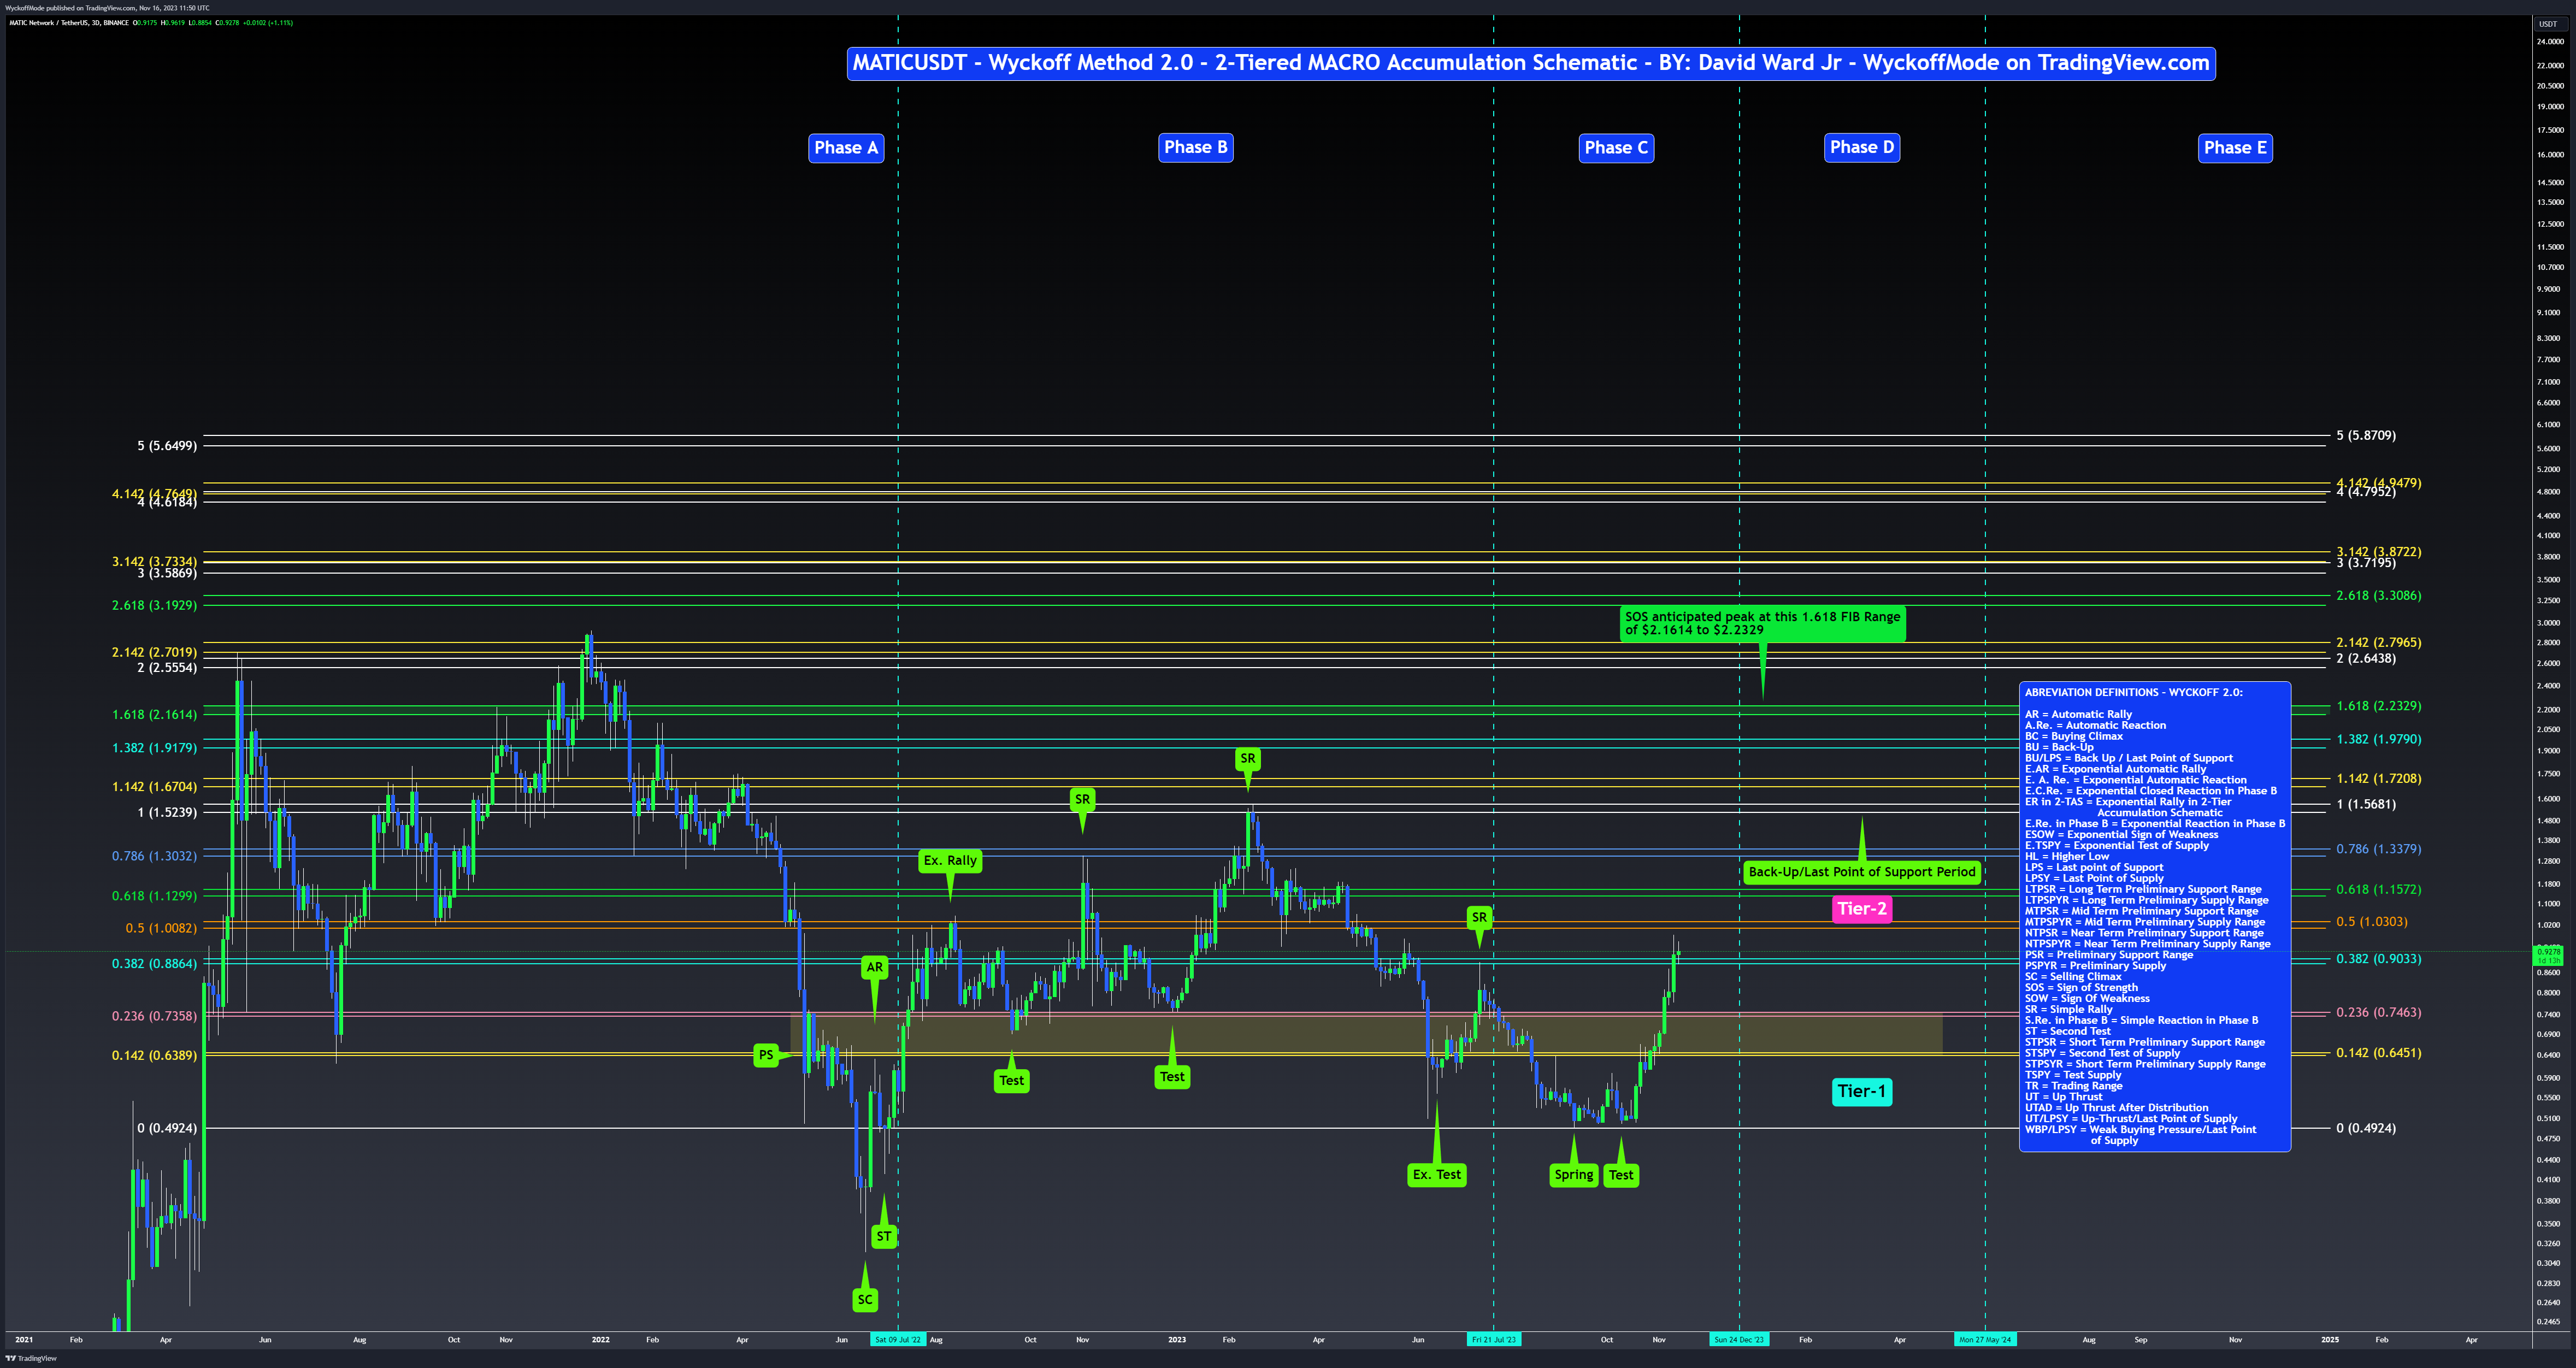Viewport: 2576px width, 1368px height.
Task: Click the 1.618 (2.1614) Fibonacci label
Action: (155, 714)
